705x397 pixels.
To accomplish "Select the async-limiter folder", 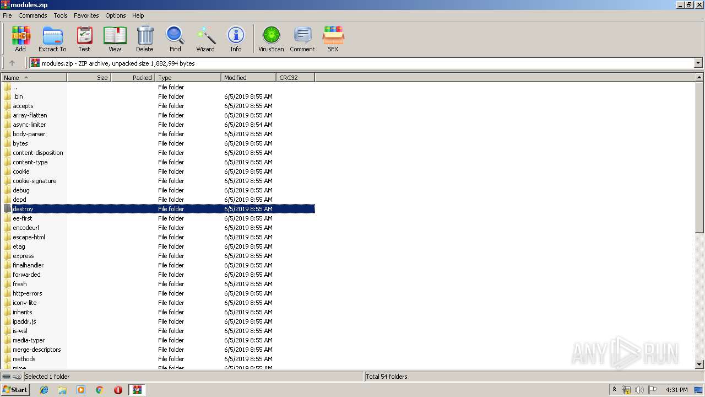I will (158, 125).
